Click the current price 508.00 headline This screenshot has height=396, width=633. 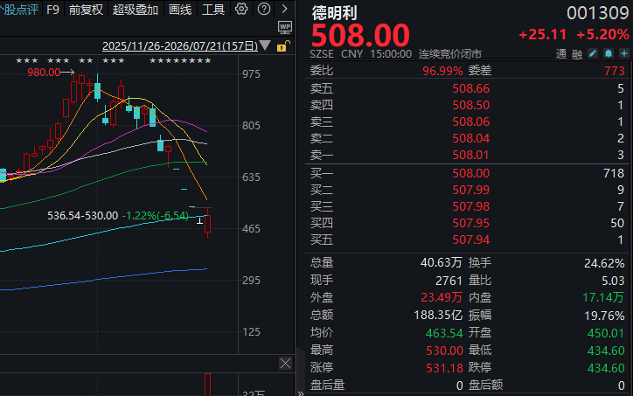(x=360, y=35)
